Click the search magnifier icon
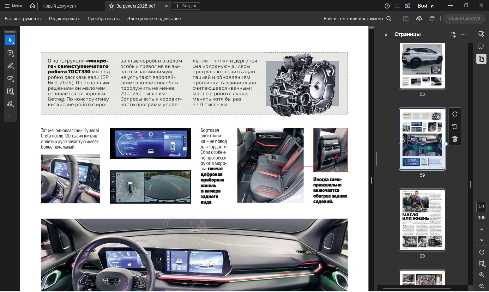 coord(389,19)
